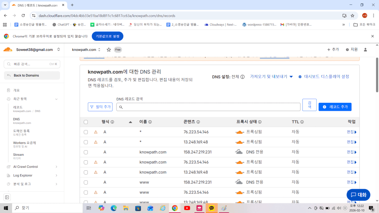379x213 pixels.
Task: Open the knowpath.com domain switcher dropdown
Action: (x=86, y=50)
